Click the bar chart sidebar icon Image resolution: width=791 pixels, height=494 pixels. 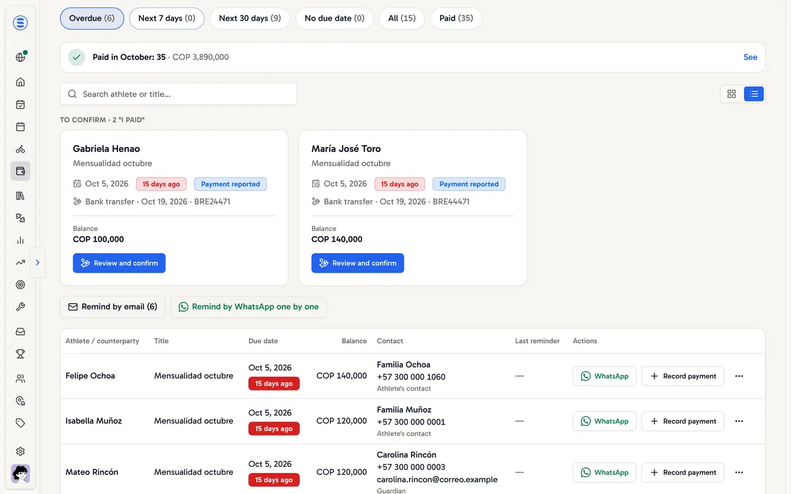point(20,240)
